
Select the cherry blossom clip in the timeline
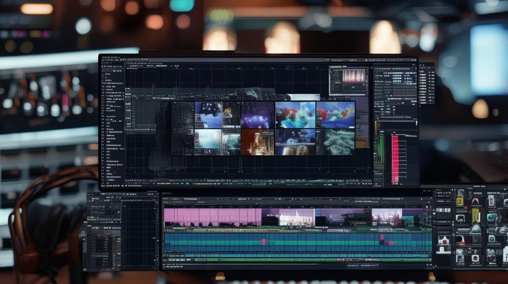pyautogui.click(x=387, y=217)
